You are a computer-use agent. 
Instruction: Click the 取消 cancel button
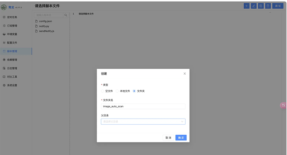(x=168, y=138)
